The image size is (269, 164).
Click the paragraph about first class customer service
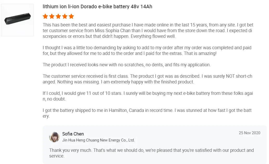coord(147,79)
